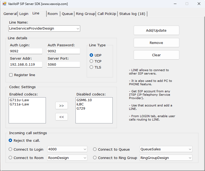Click the Remove button

[x=156, y=43]
